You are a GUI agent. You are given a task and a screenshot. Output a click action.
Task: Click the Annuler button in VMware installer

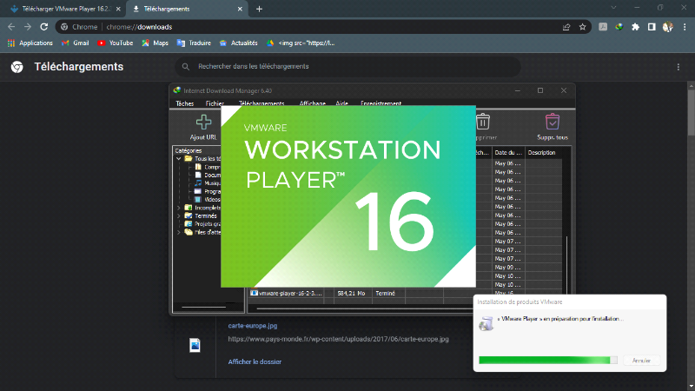642,360
